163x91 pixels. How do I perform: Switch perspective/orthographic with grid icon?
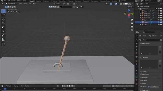pyautogui.click(x=132, y=30)
